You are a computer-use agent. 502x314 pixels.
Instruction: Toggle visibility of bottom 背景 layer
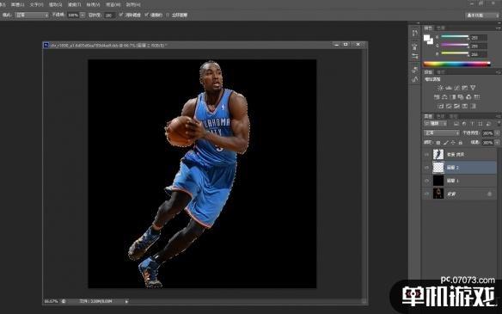pos(426,194)
